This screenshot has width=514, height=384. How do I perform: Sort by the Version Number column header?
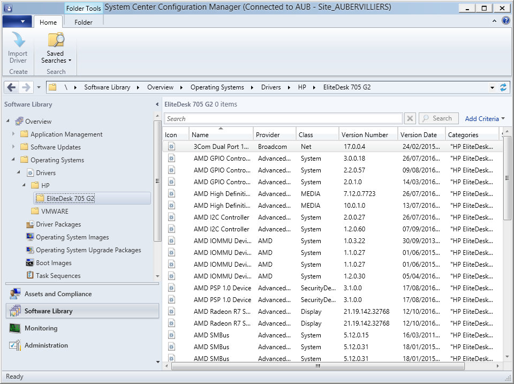[368, 135]
